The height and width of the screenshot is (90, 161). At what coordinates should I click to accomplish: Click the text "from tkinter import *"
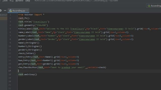[x=31, y=15]
